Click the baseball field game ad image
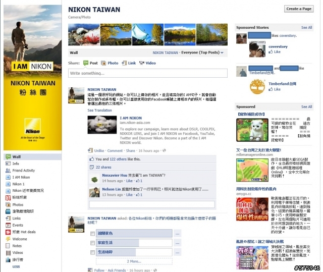This screenshot has width=323, height=272. 252,170
